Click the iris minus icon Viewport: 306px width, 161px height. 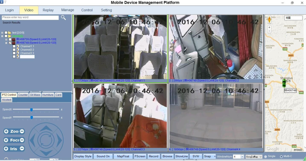22,149
